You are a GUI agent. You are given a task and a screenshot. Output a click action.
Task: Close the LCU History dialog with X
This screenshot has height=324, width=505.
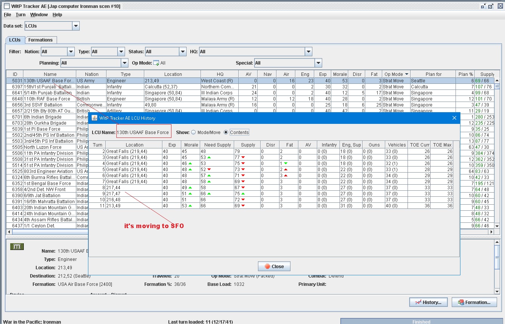[x=454, y=118]
